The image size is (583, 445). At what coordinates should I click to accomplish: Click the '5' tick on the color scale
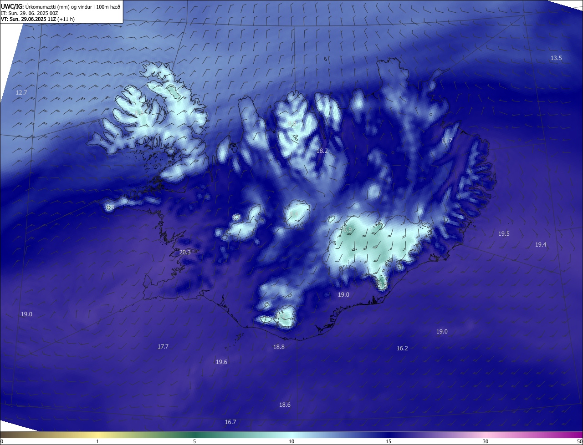tap(194, 441)
